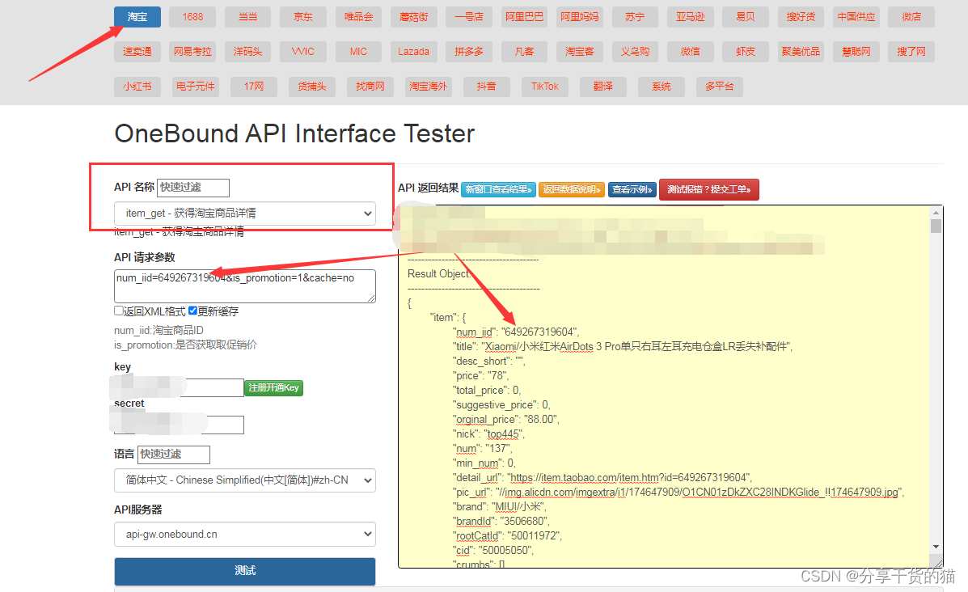Select the 网易考拉 tab
The image size is (968, 592).
point(192,51)
